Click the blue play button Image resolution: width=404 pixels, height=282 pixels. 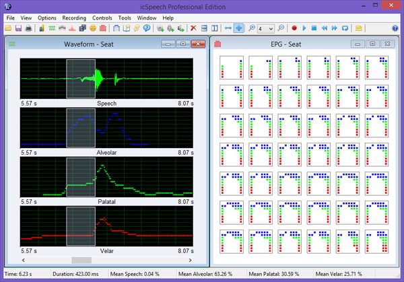(x=304, y=28)
